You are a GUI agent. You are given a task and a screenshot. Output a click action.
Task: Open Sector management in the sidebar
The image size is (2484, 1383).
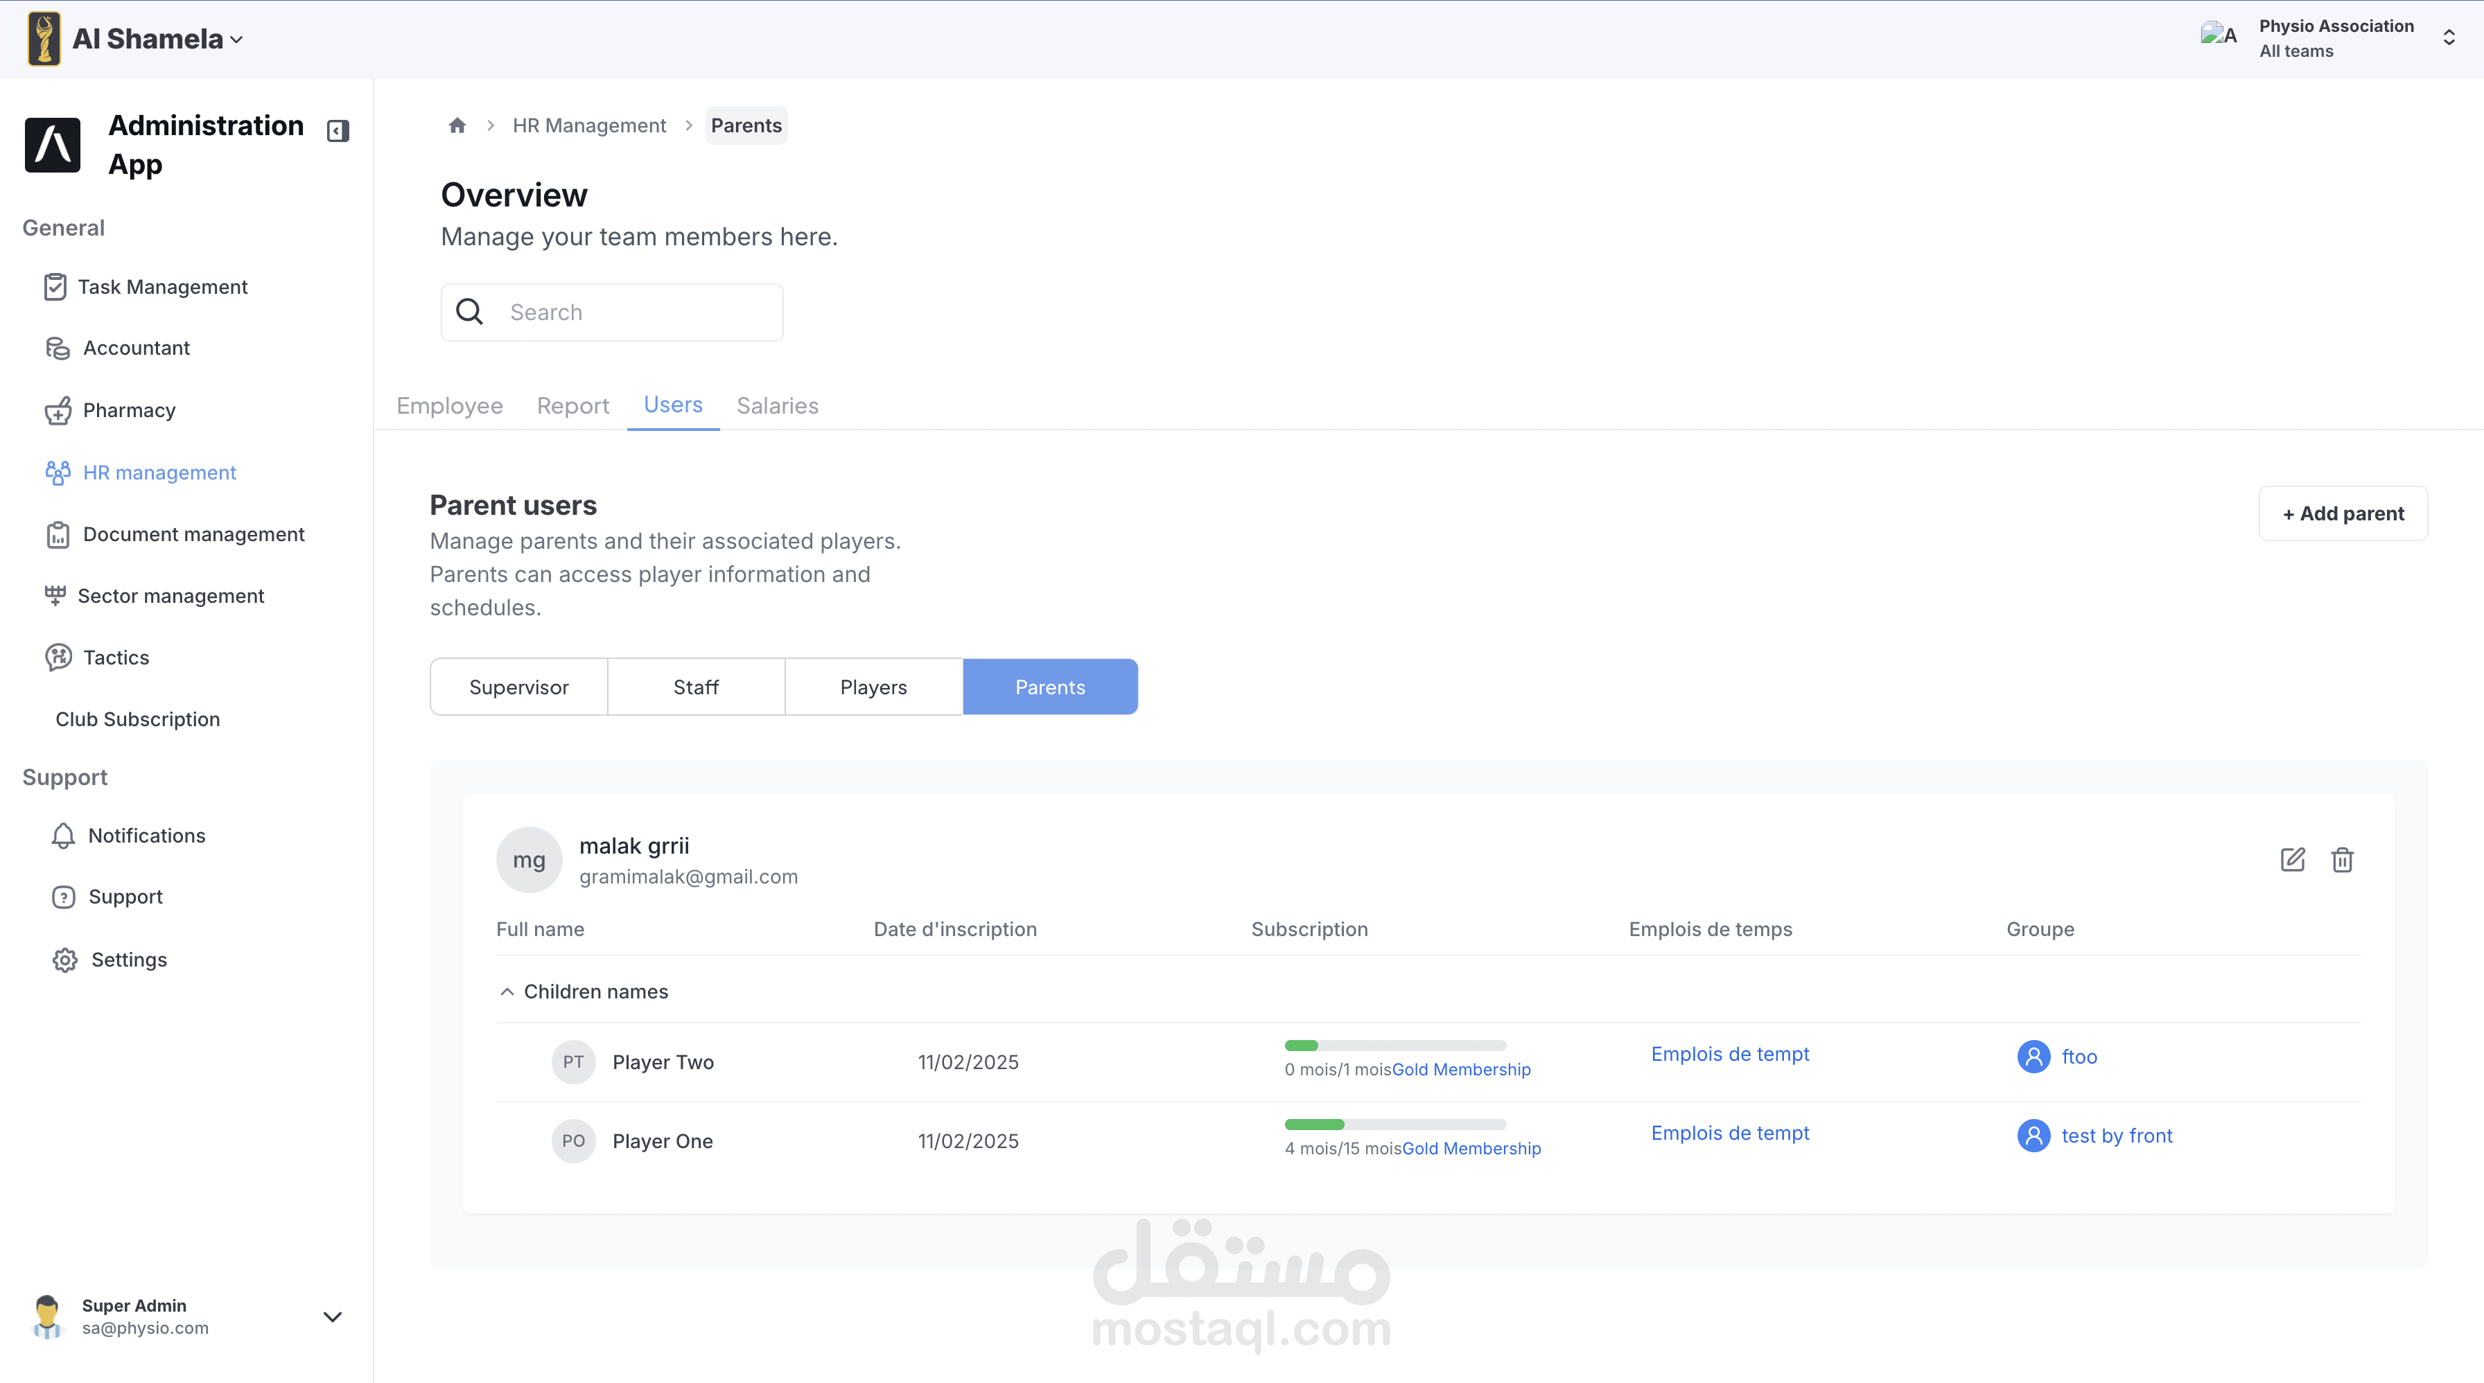point(170,596)
